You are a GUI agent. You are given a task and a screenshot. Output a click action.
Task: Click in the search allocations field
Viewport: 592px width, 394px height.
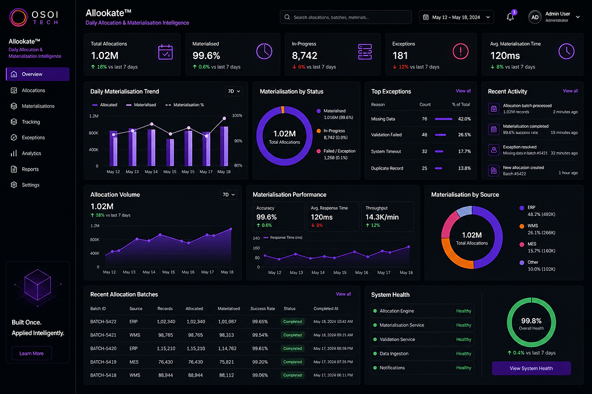346,17
